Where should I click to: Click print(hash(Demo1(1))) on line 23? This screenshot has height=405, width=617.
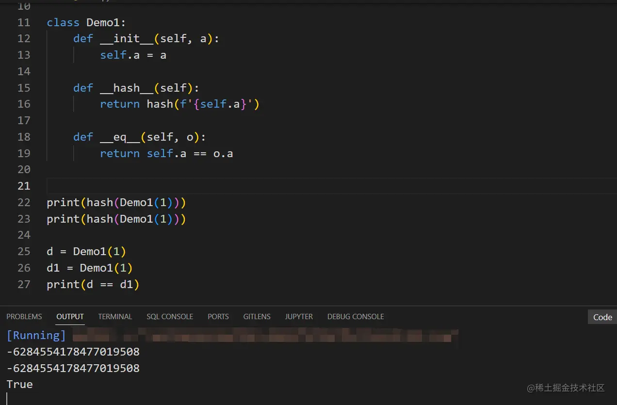(x=116, y=219)
